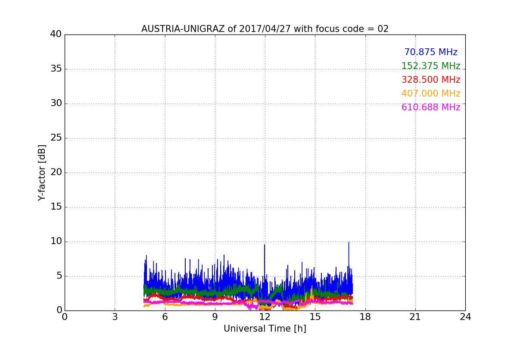Click the Universal Time [h] axis label
517x345 pixels.
265,329
